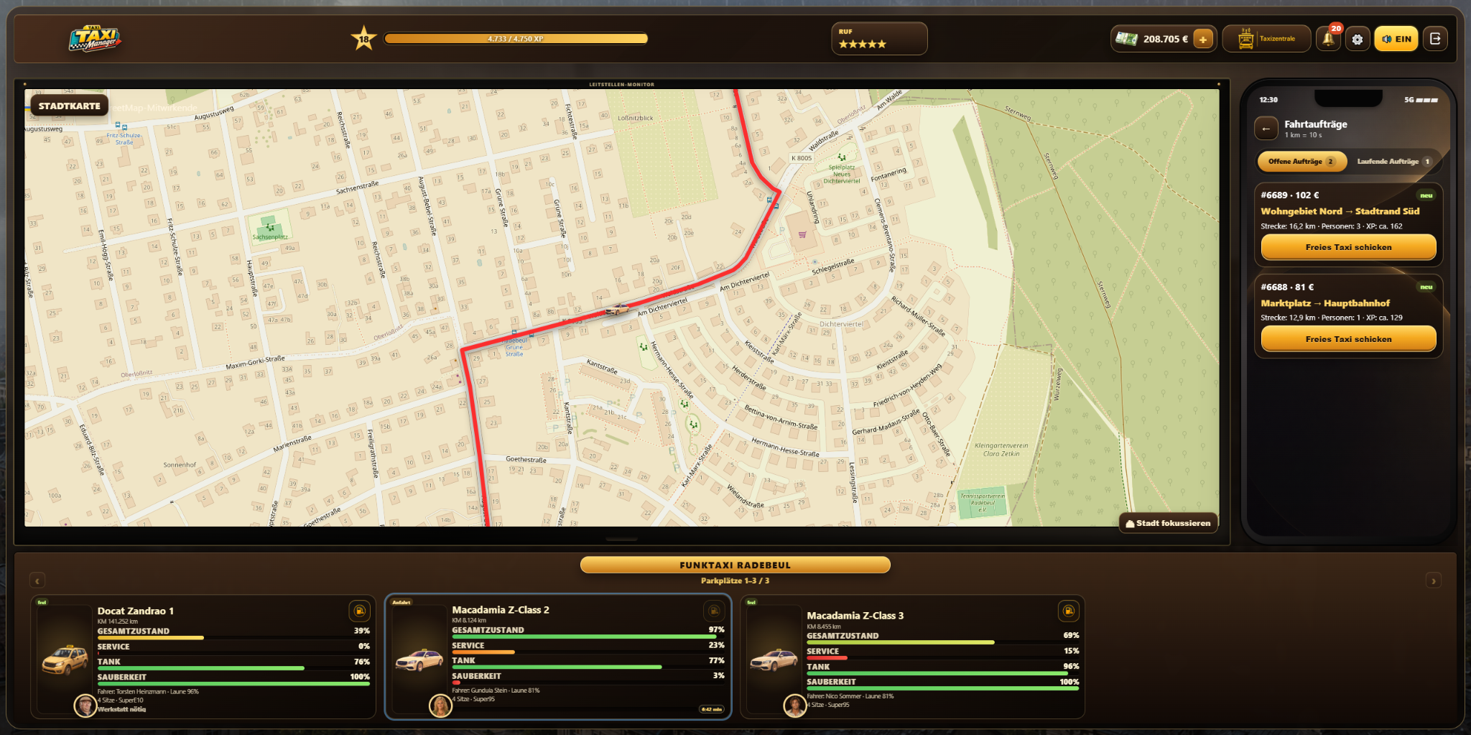Click the Macadamia Z-Class 2 title
The image size is (1471, 735).
tap(501, 609)
